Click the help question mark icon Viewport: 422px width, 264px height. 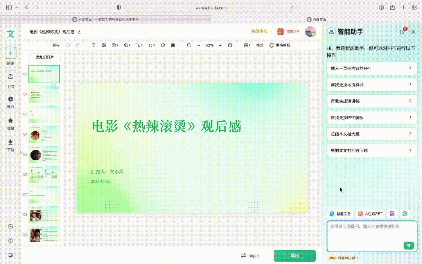[11, 241]
